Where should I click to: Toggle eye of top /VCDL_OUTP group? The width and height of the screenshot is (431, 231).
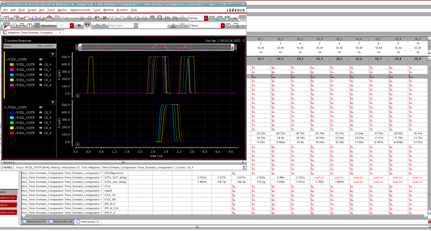41,59
